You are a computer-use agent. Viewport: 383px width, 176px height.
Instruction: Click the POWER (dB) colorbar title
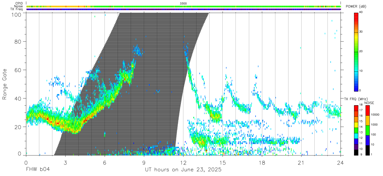click(x=356, y=7)
